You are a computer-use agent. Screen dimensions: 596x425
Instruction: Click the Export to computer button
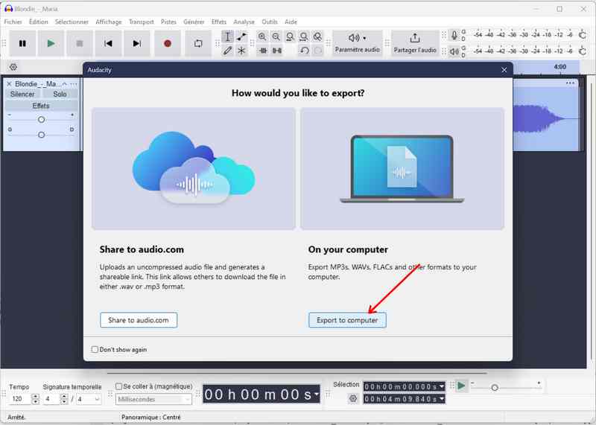[347, 320]
